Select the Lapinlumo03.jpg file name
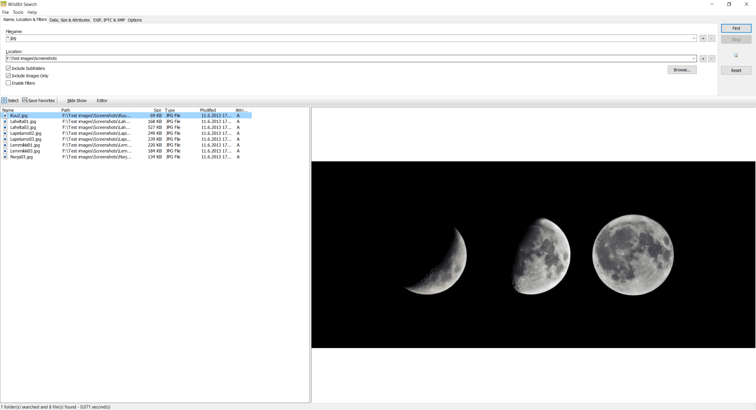Screen dimensions: 756x410 [26, 139]
